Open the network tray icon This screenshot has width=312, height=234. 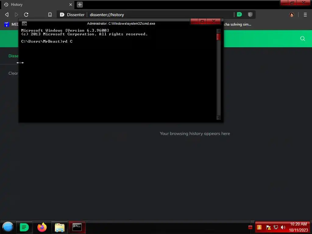point(275,227)
